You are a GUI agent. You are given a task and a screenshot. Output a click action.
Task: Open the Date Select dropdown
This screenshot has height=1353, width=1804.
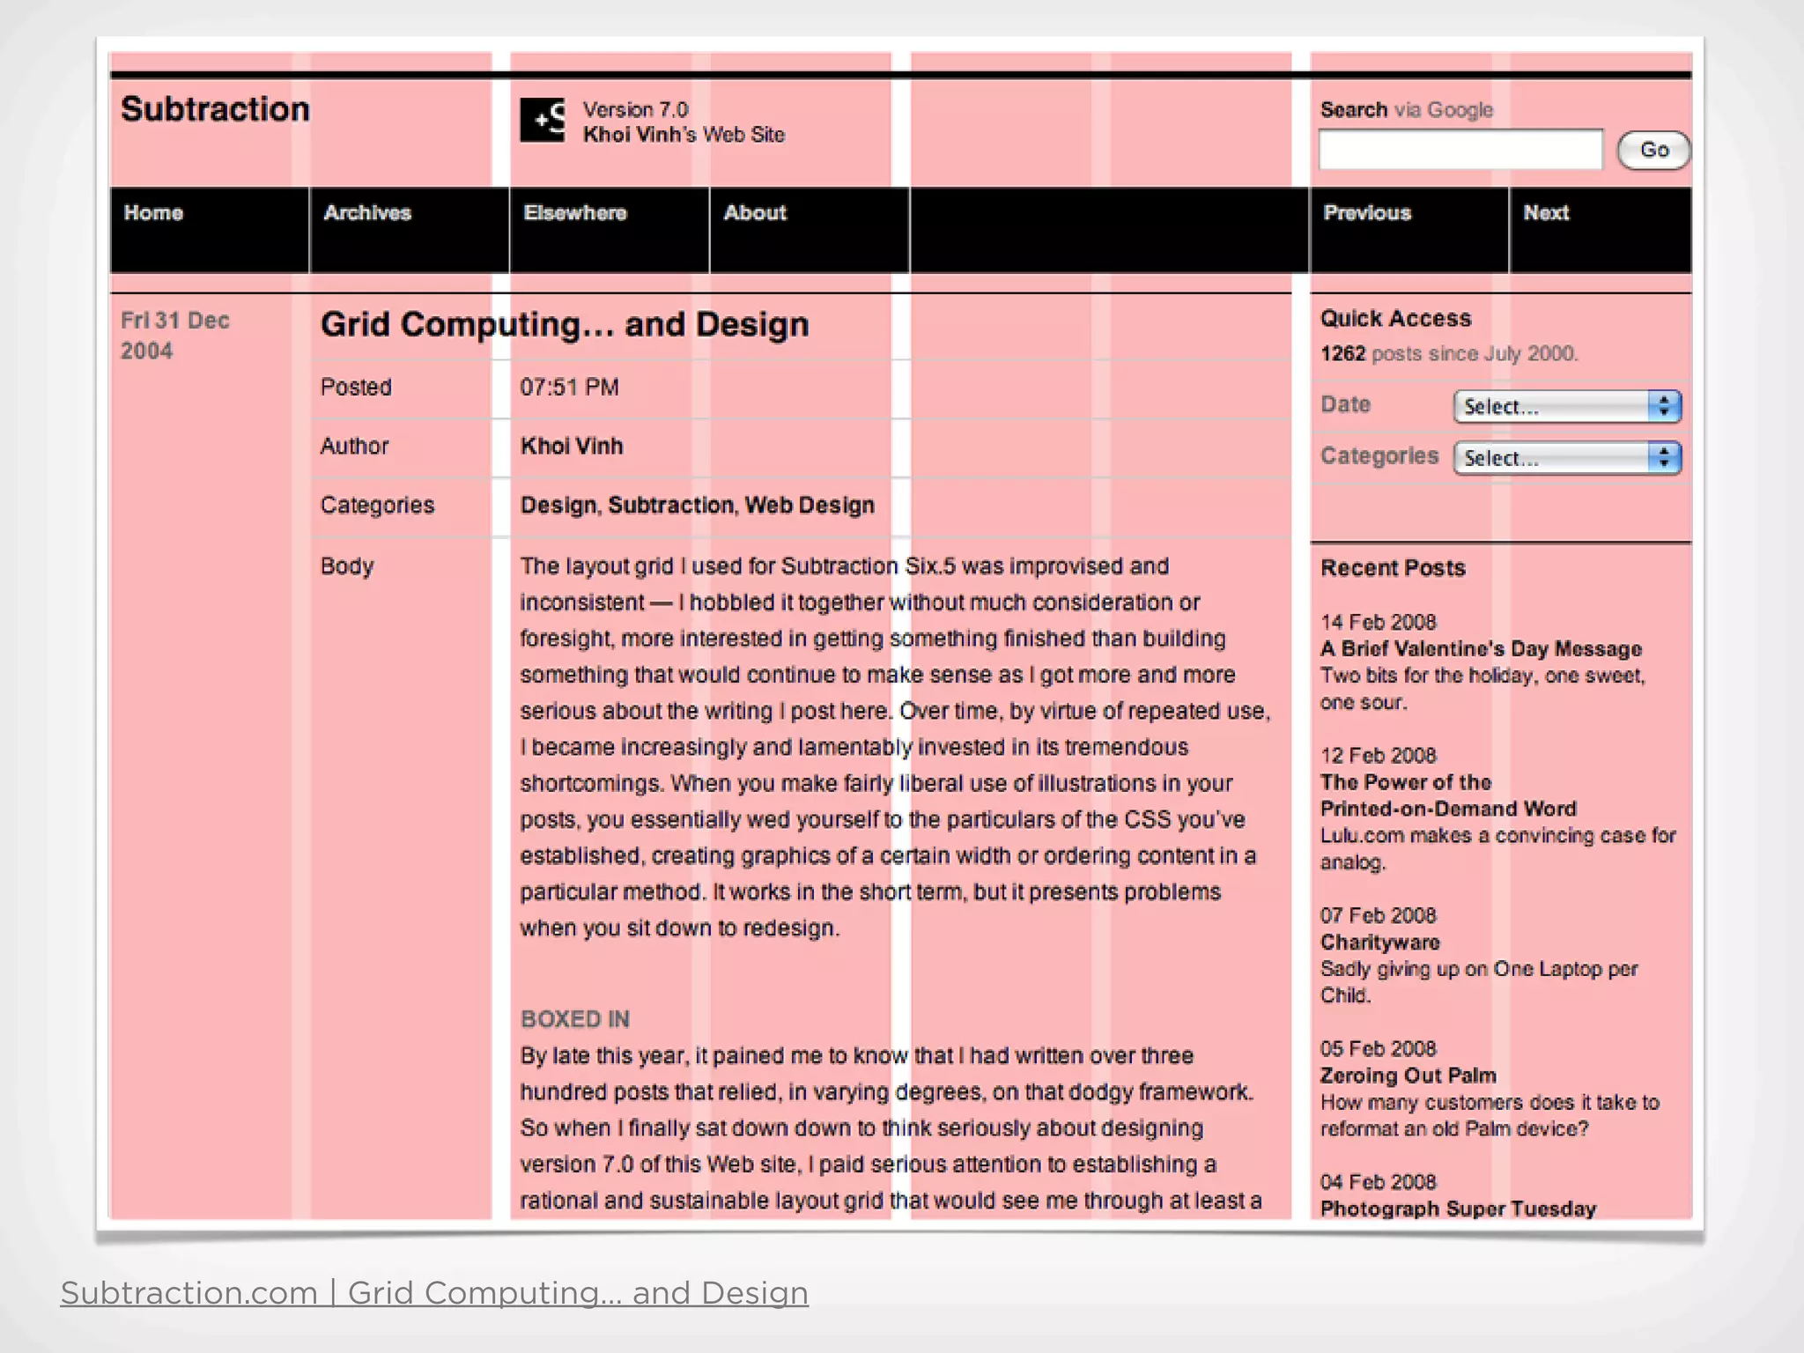1567,406
